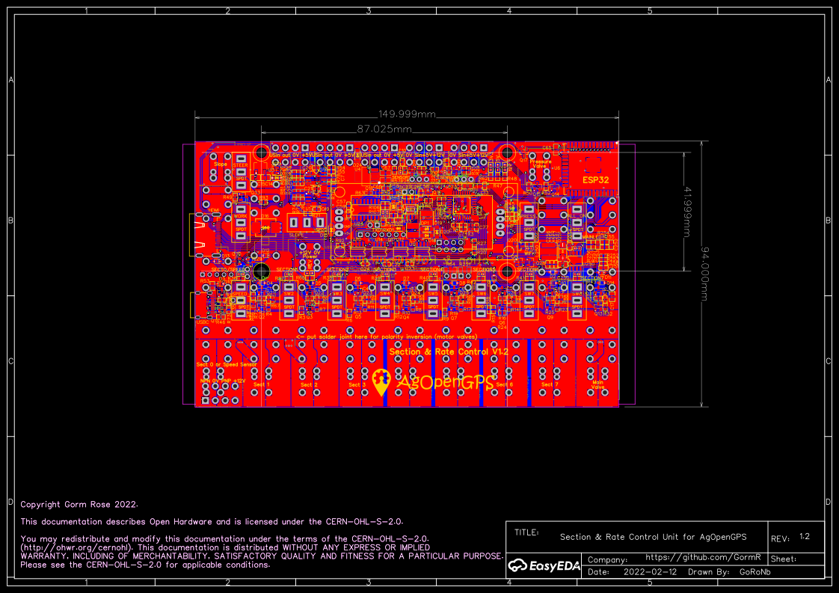Click the top-left mounting hole
The image size is (839, 593).
point(262,152)
